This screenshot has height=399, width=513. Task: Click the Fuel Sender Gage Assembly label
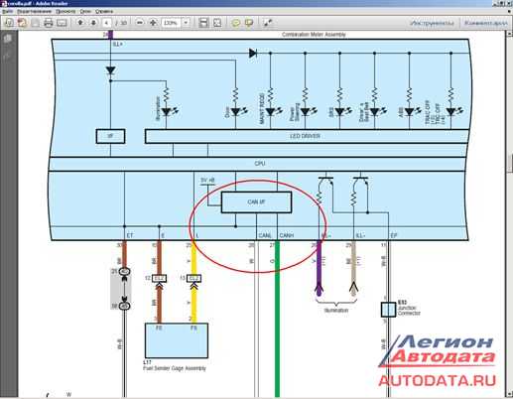pos(175,368)
